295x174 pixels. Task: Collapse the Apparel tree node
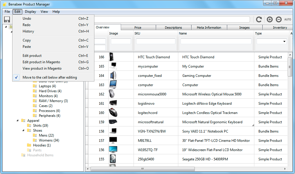pyautogui.click(x=17, y=121)
